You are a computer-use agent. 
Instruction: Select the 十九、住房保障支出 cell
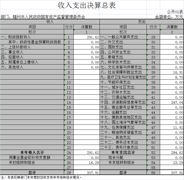click(123, 128)
